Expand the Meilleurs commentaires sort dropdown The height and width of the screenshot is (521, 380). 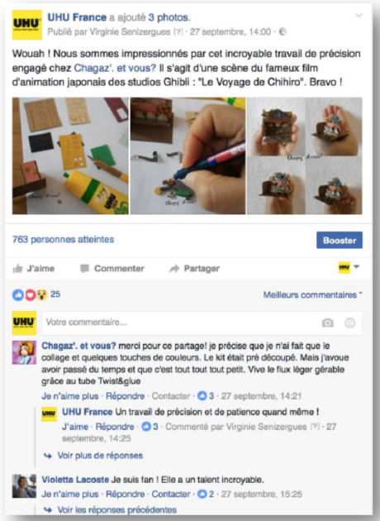[x=312, y=294]
